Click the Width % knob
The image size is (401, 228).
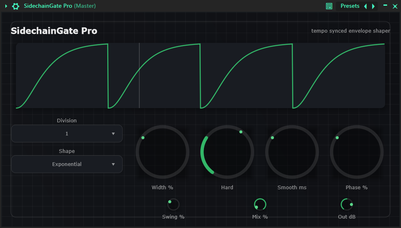click(x=162, y=152)
